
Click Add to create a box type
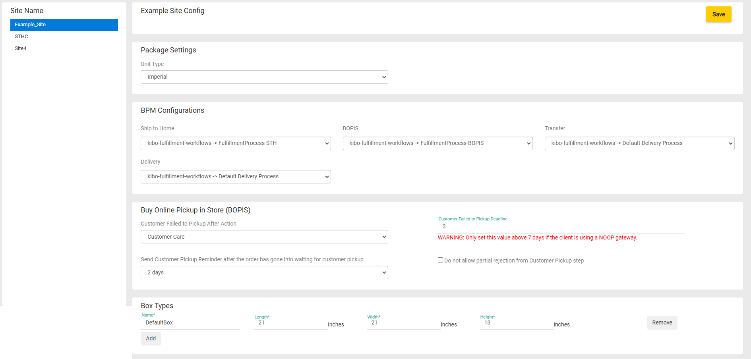(151, 339)
